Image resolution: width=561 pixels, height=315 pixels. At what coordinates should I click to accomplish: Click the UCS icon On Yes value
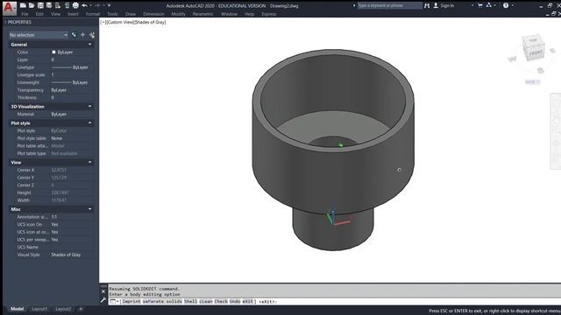54,224
